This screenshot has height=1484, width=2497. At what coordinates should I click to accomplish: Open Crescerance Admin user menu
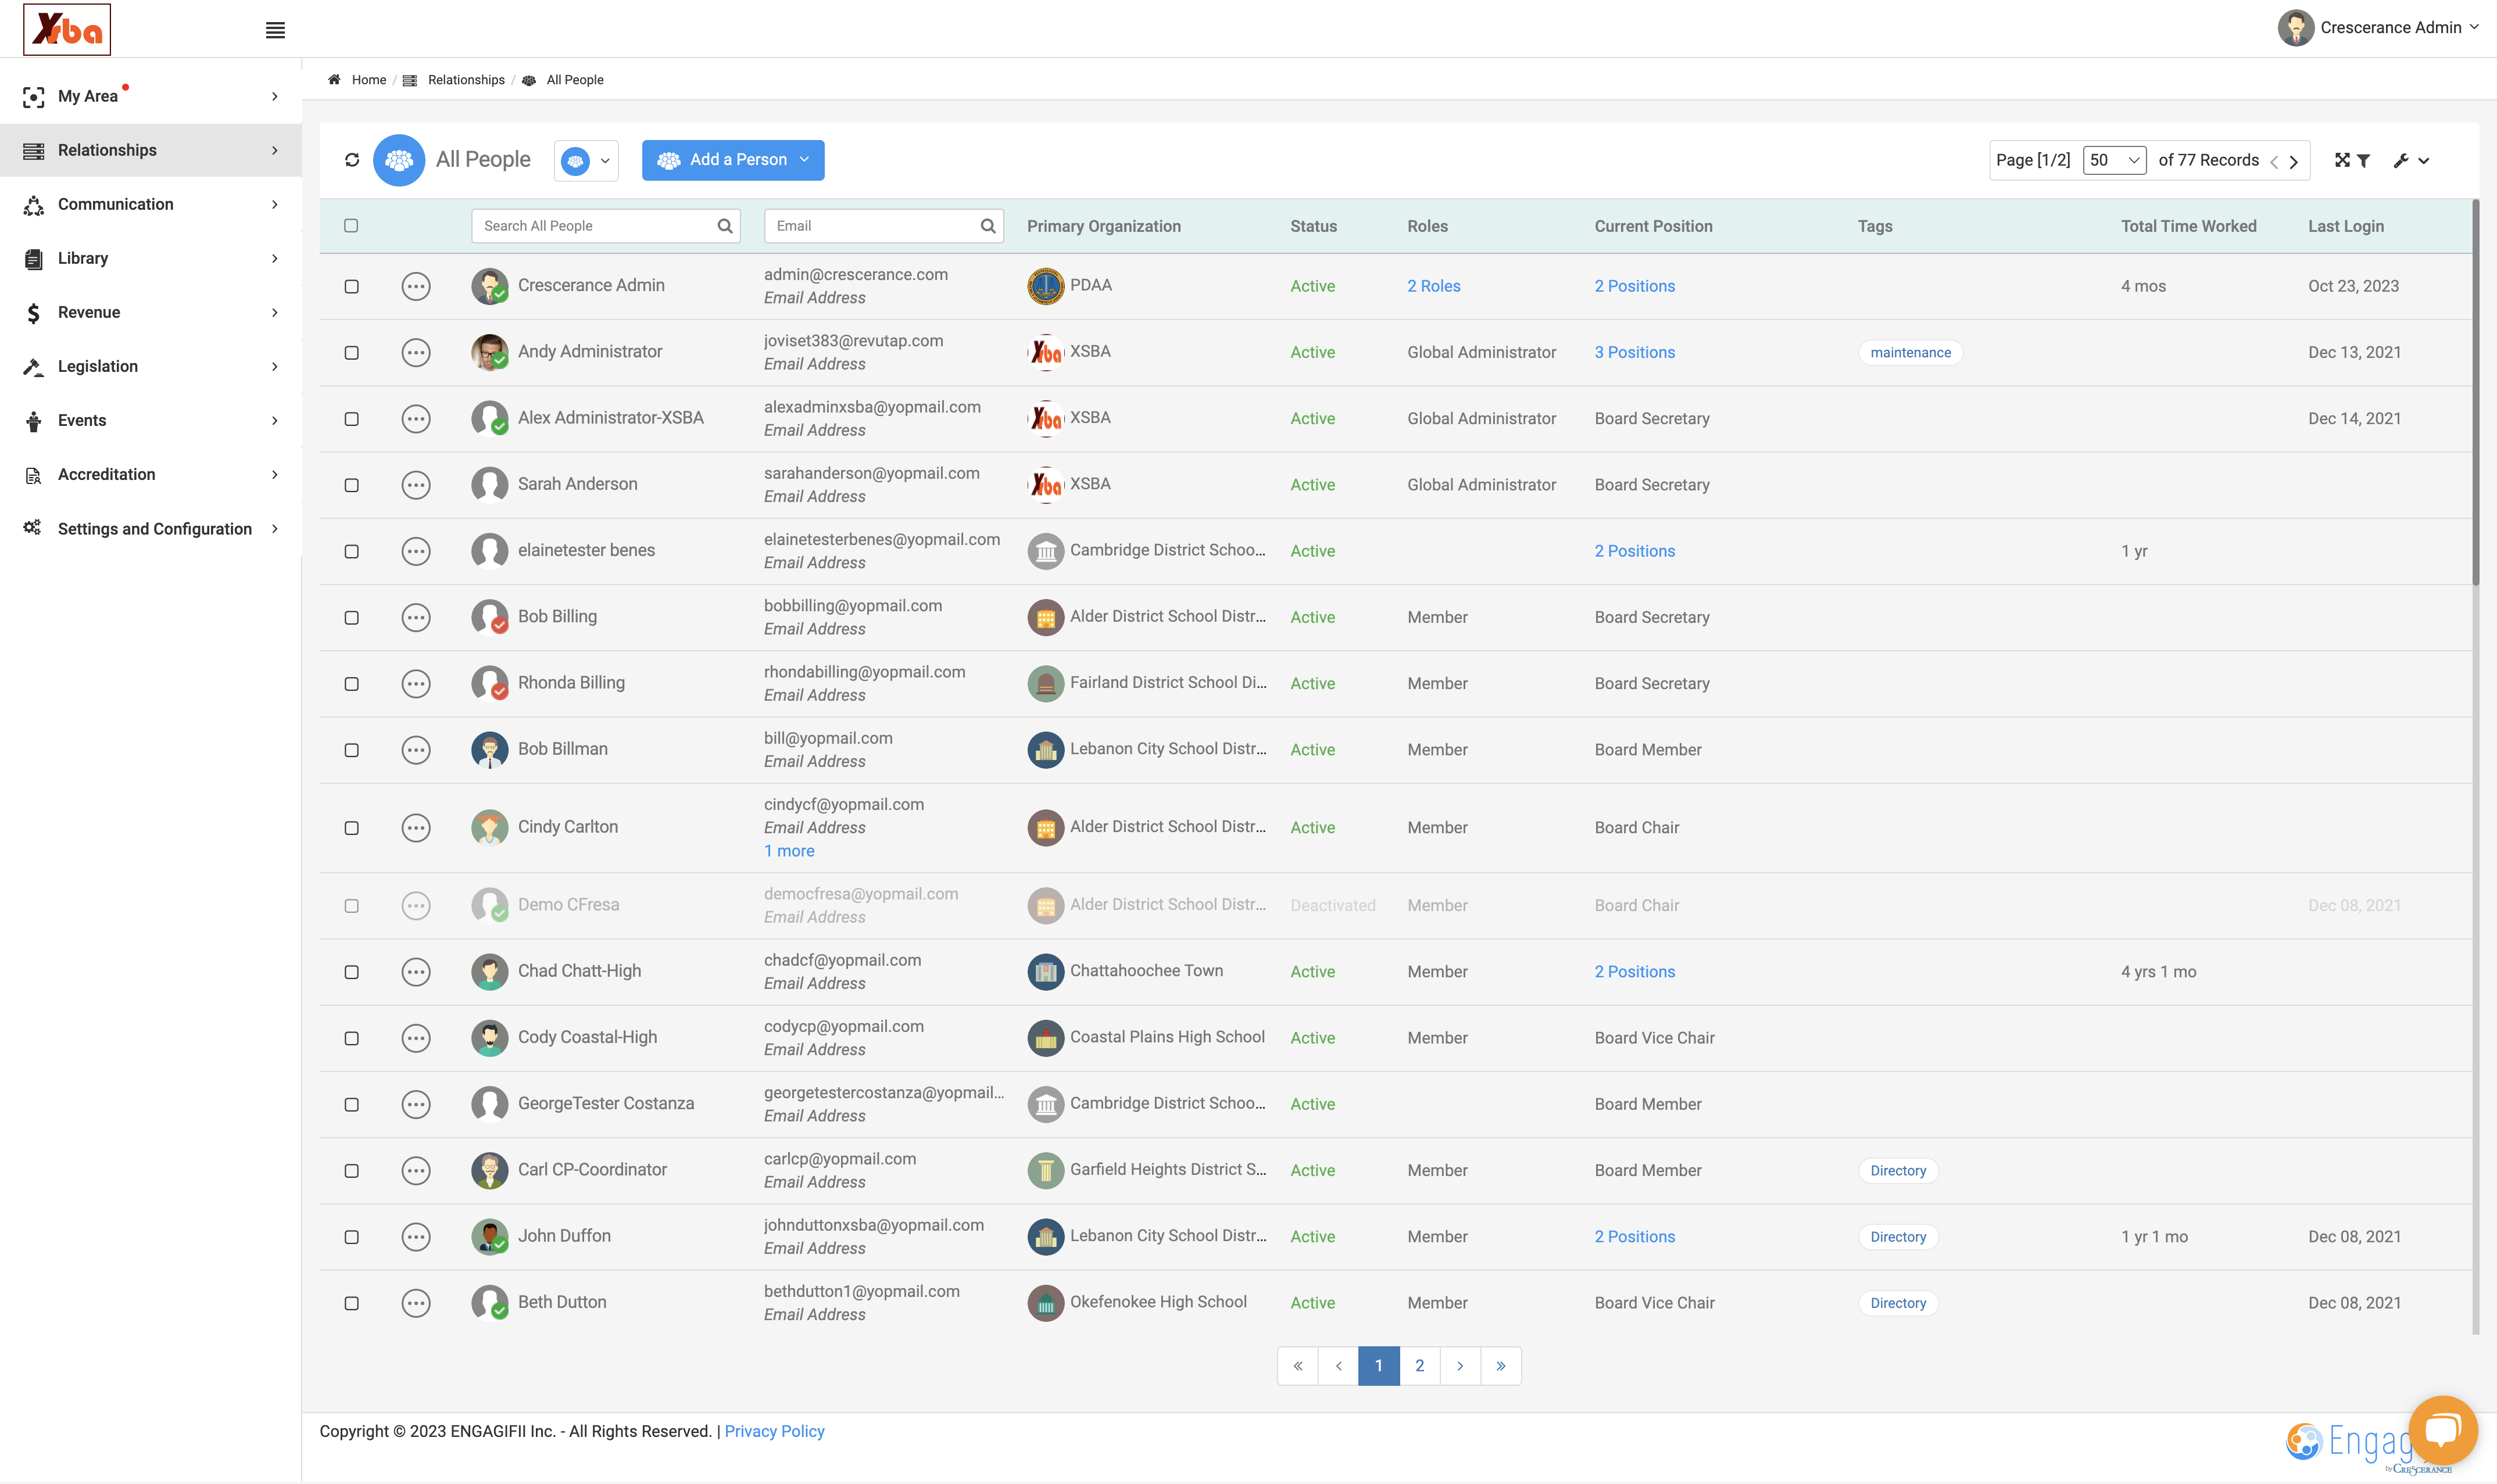(x=2379, y=28)
